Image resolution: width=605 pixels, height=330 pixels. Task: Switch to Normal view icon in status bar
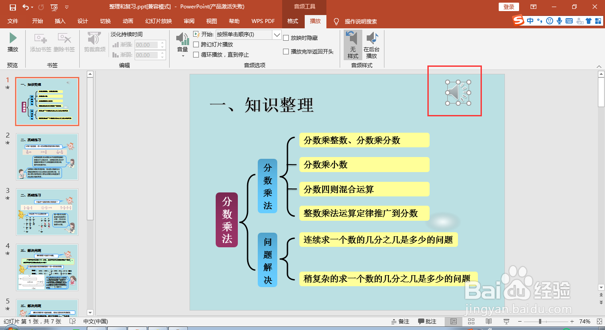(x=454, y=322)
